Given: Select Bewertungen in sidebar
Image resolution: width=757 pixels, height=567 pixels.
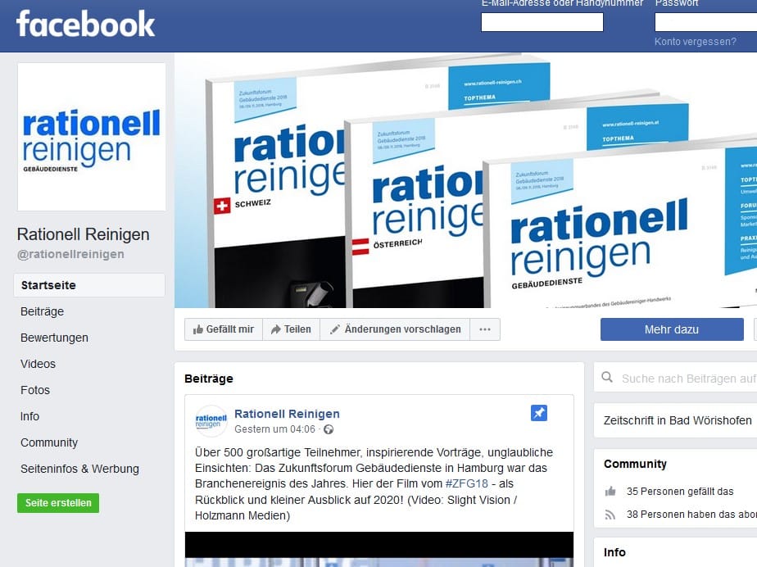Looking at the screenshot, I should [54, 338].
